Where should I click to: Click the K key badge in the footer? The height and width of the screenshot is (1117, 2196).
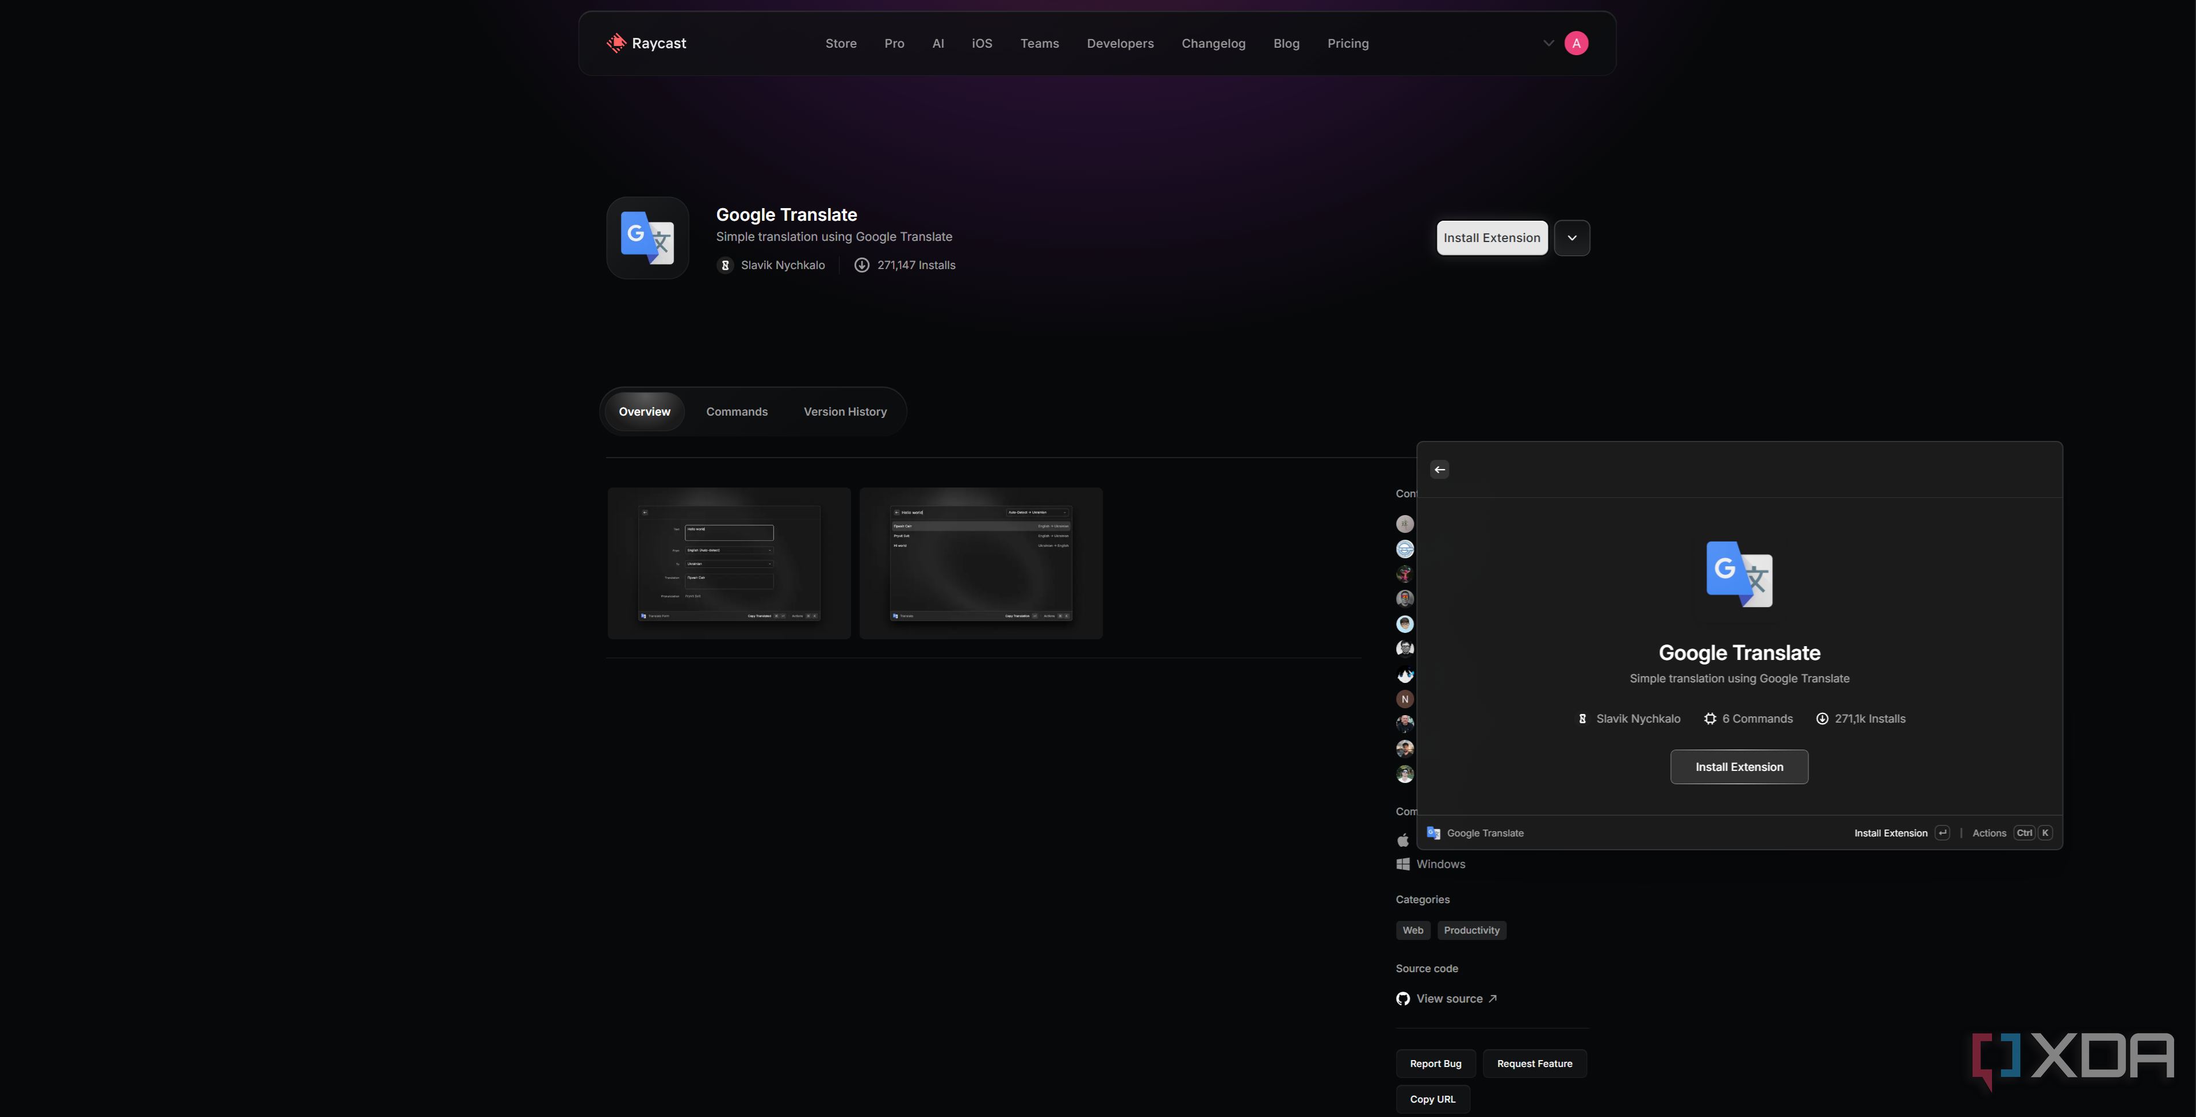(x=2045, y=833)
